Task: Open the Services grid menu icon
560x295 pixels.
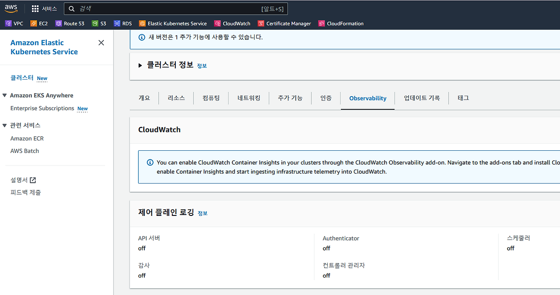Action: pyautogui.click(x=35, y=9)
